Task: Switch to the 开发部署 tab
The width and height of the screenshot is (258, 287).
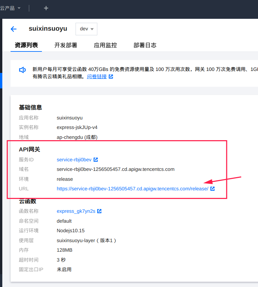Action: (66, 45)
